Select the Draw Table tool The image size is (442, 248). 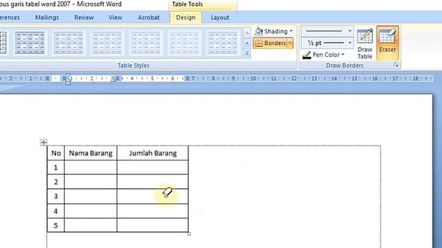tap(365, 43)
